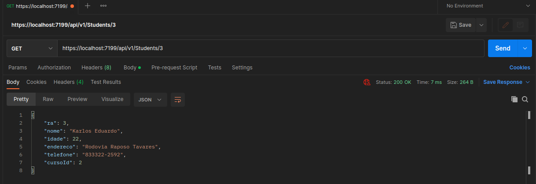Screen dimensions: 536x184
Task: Copy response body to clipboard
Action: click(514, 99)
